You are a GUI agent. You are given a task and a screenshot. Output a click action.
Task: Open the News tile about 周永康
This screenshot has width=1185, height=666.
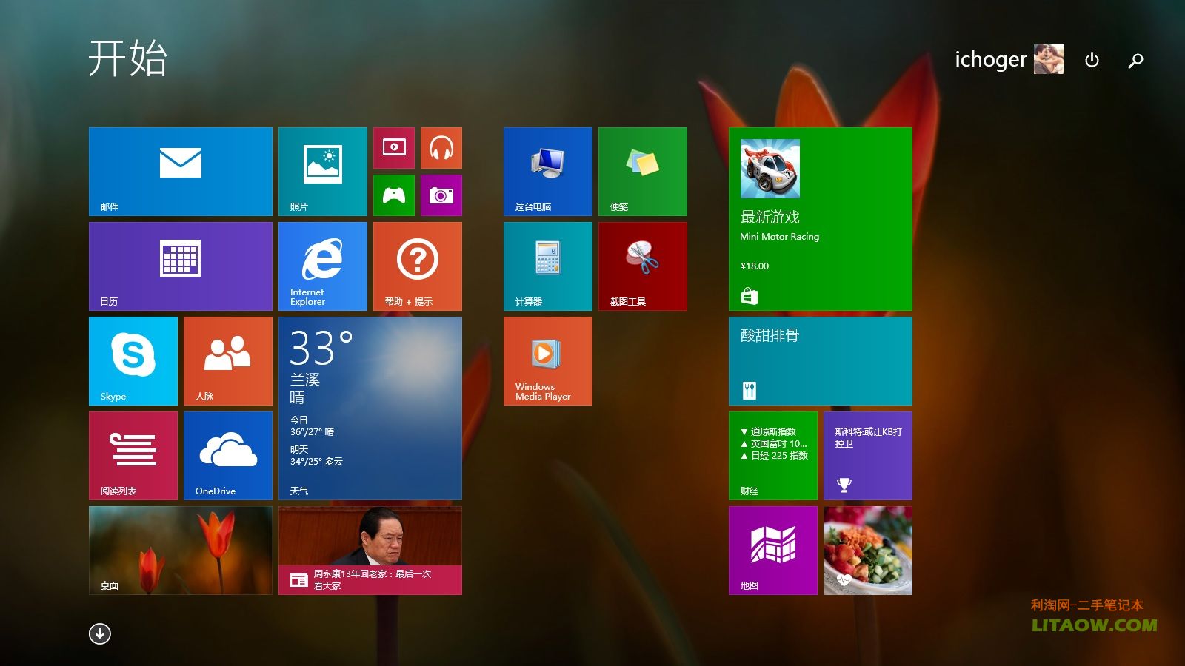pyautogui.click(x=370, y=551)
